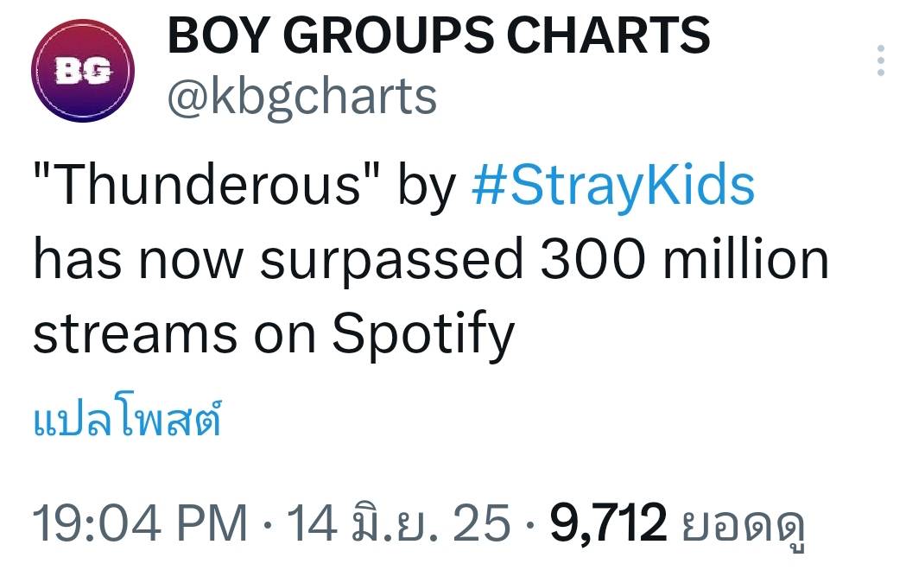The height and width of the screenshot is (570, 906).
Task: Click the BOY GROUPS CHARTS display name
Action: (x=439, y=35)
